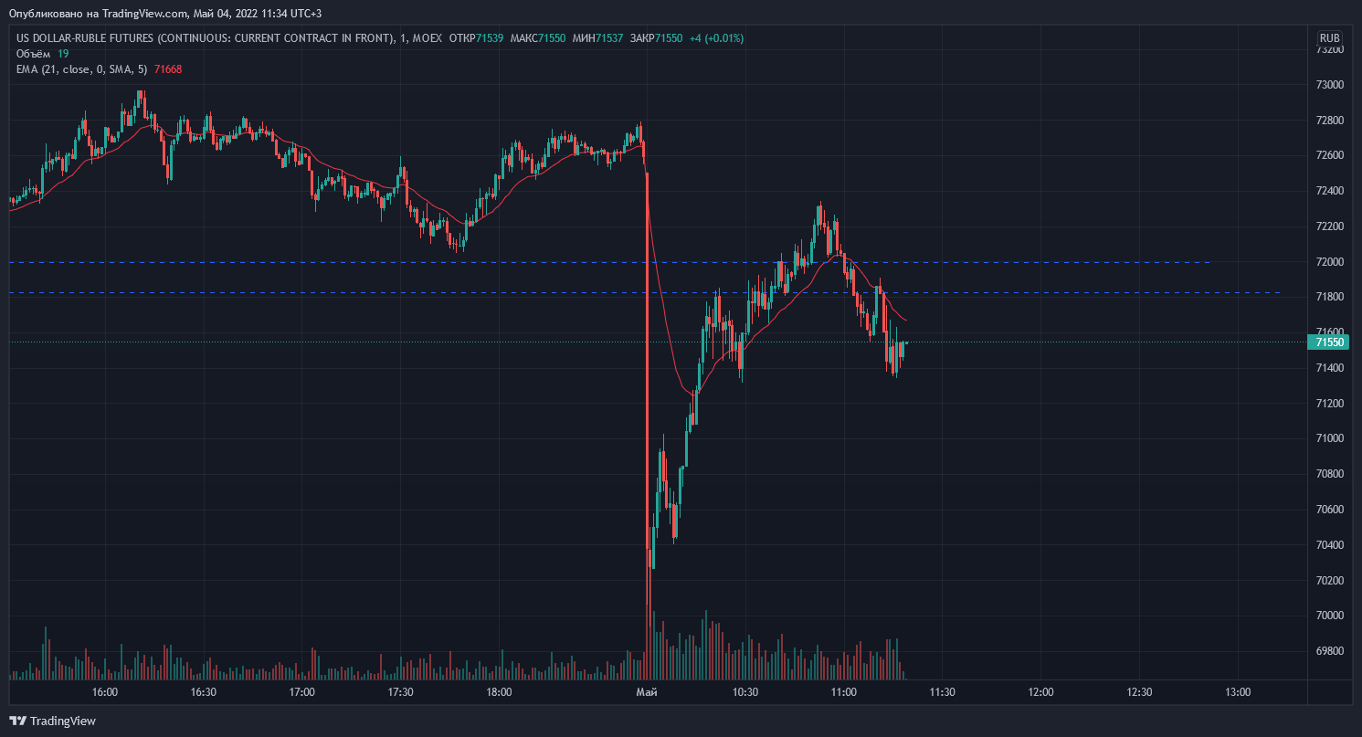Click the 13:00 time axis label
1362x737 pixels.
click(1238, 692)
